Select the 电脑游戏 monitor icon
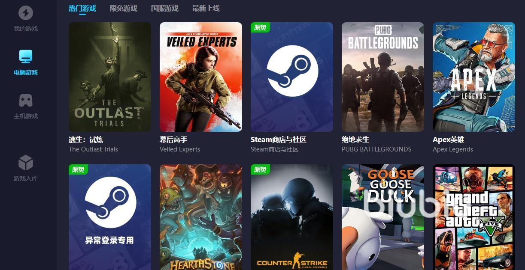This screenshot has width=525, height=270. (x=26, y=56)
